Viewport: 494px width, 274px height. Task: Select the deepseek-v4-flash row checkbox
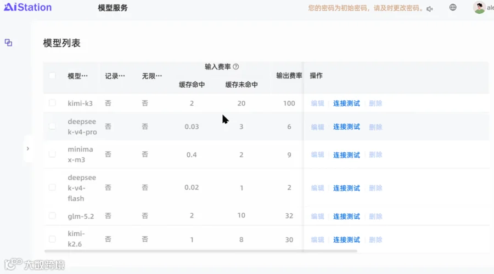pos(52,187)
